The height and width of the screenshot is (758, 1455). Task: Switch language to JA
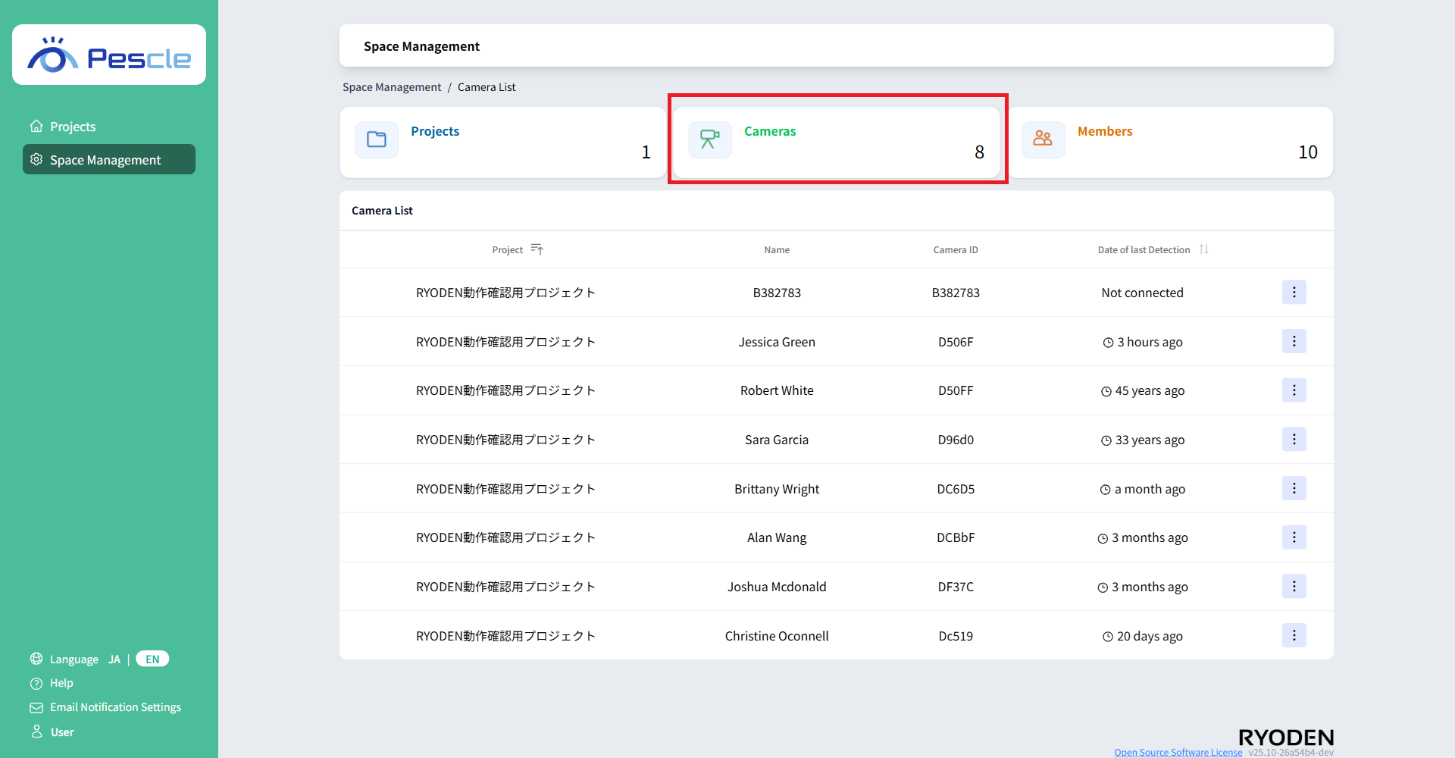point(114,659)
